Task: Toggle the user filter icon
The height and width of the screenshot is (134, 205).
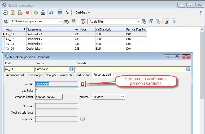Action: 167,21
